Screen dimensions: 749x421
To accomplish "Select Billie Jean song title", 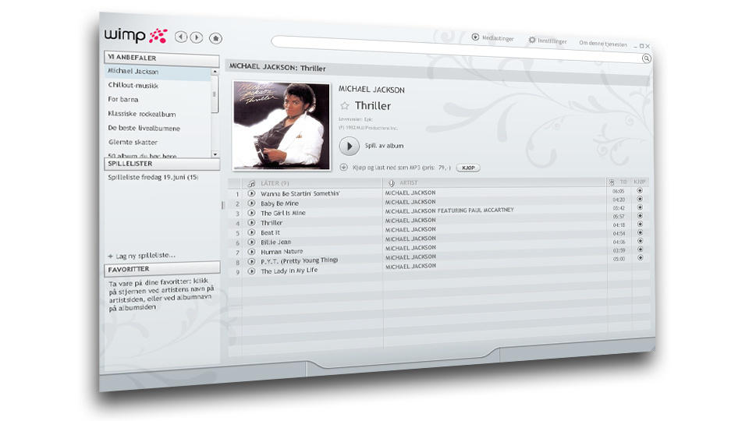I will coord(275,242).
